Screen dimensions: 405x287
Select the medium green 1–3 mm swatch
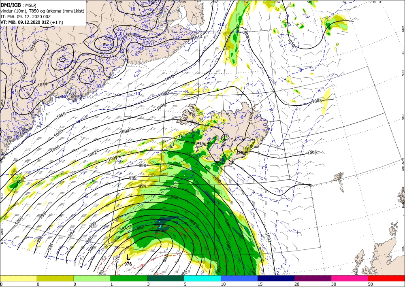[x=129, y=278]
